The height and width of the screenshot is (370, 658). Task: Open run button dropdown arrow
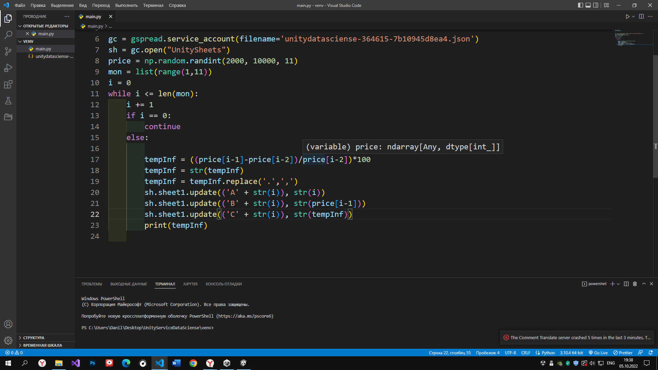(633, 16)
